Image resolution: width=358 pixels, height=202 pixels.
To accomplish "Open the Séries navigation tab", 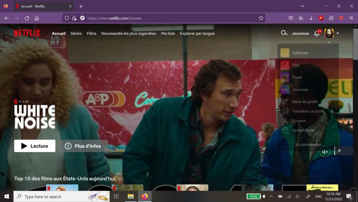I will pos(76,33).
